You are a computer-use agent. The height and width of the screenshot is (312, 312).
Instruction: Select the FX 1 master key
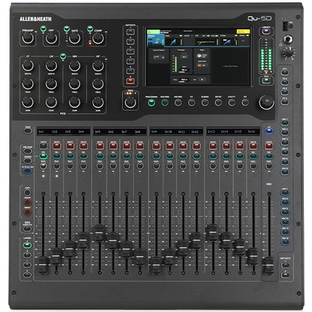285,73
